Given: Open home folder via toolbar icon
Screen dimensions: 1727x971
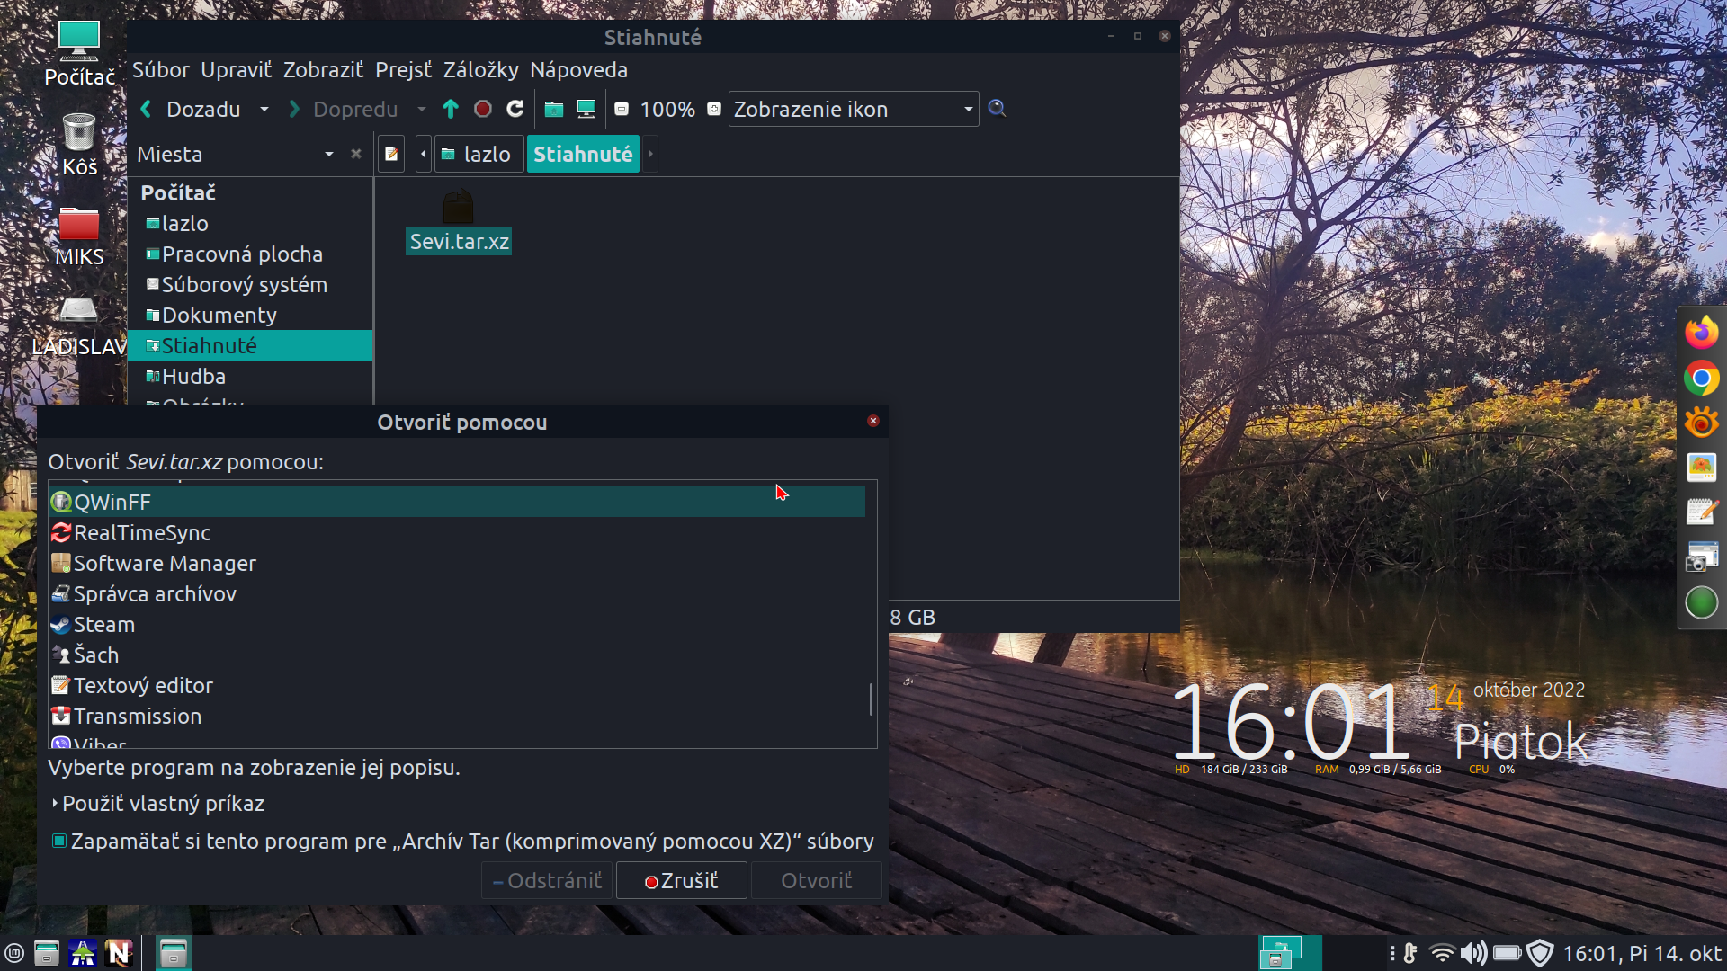Looking at the screenshot, I should tap(554, 109).
